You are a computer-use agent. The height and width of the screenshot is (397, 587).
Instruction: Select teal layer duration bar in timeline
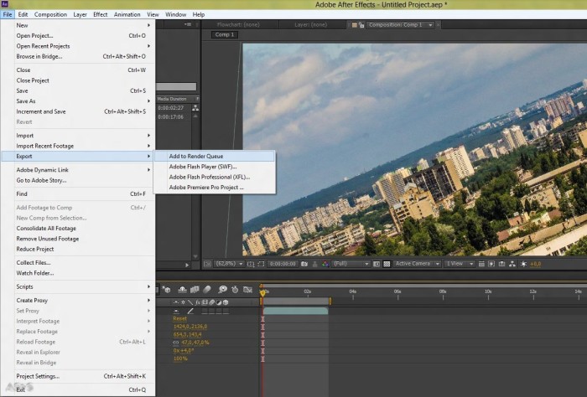click(295, 311)
